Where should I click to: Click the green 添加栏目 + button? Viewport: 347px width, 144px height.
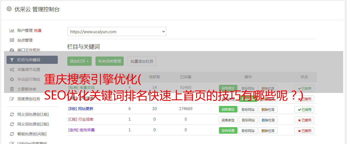click(79, 61)
